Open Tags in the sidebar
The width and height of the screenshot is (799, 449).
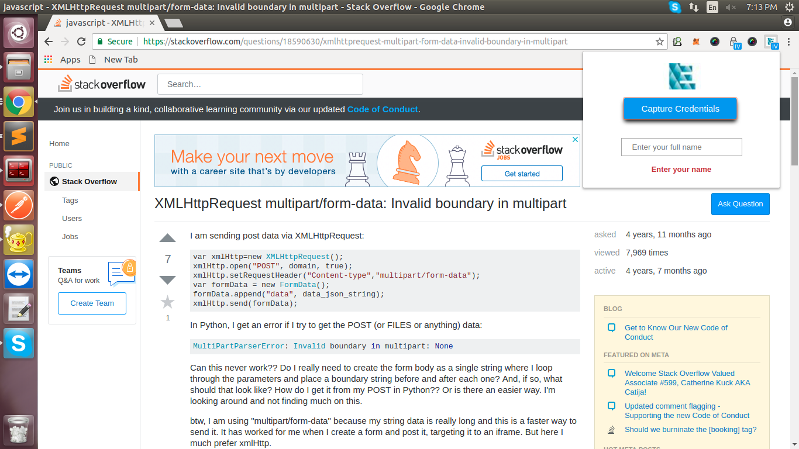[x=70, y=200]
